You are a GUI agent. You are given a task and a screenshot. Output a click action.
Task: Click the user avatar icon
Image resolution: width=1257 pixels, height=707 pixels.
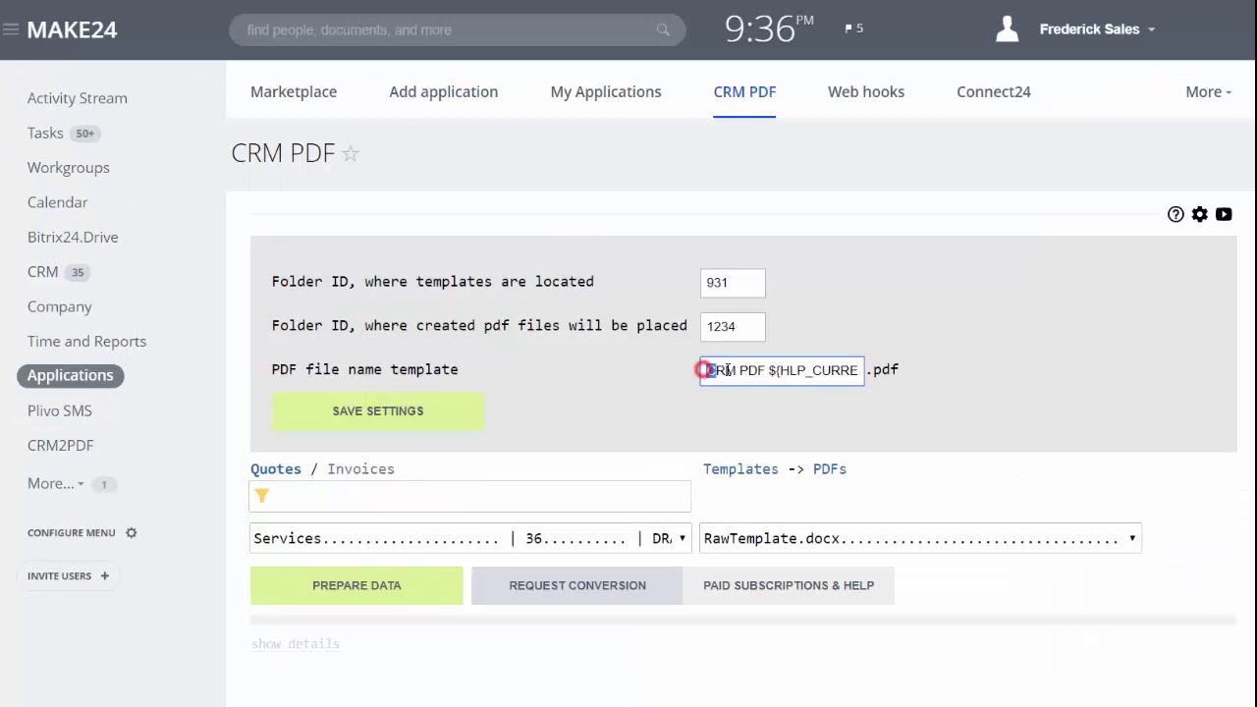tap(1007, 29)
